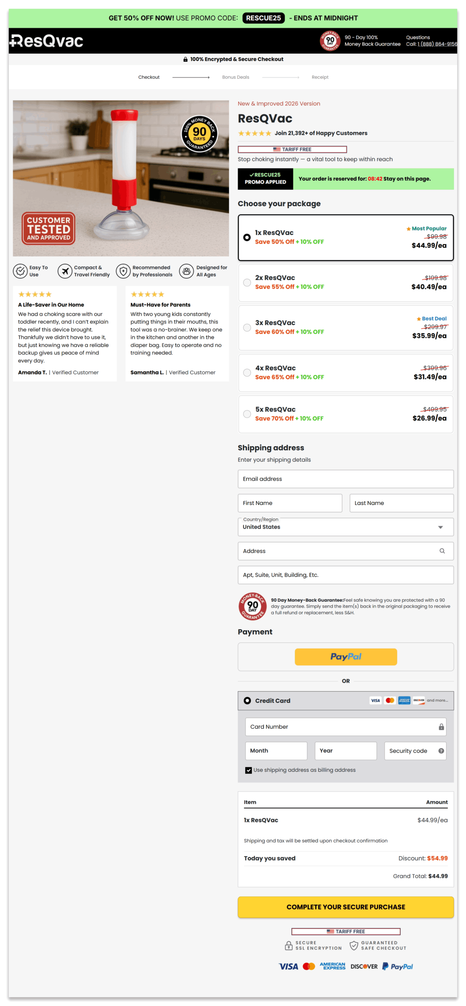Click the Designed for All Ages people icon
The width and height of the screenshot is (466, 1006).
tap(186, 271)
